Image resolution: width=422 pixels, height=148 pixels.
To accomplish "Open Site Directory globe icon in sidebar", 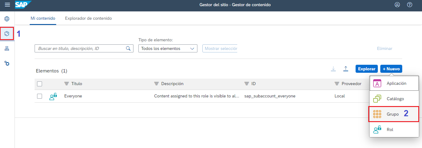I will point(7,19).
